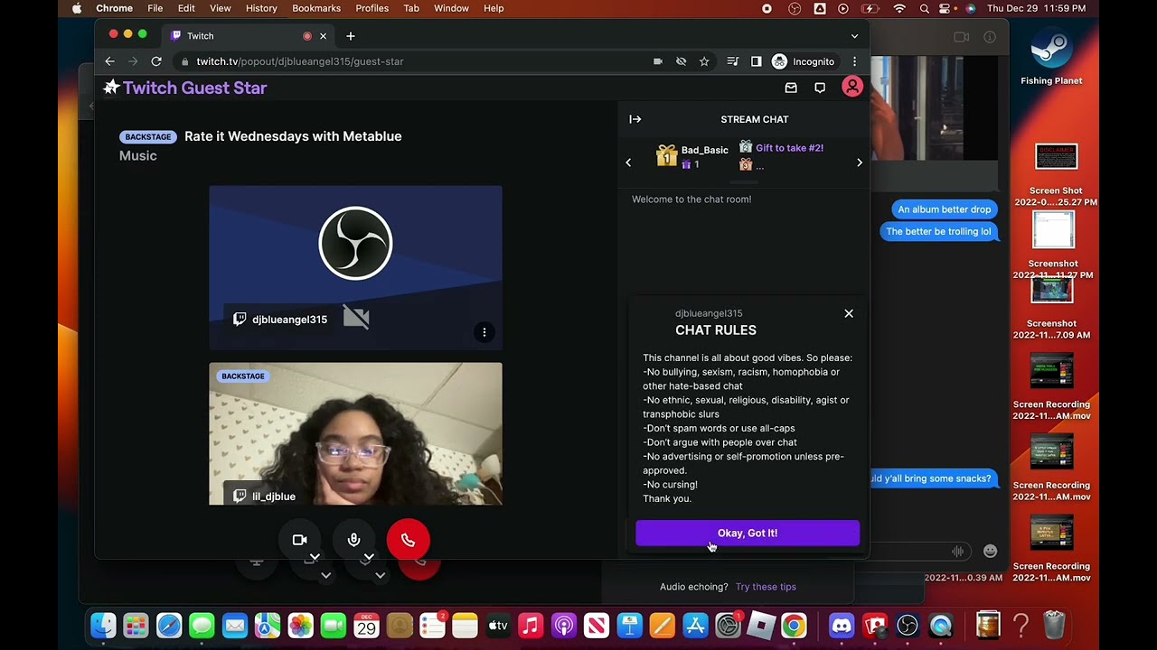Screen dimensions: 1157x650
Task: Open Spotlight search in menu bar
Action: [x=924, y=8]
